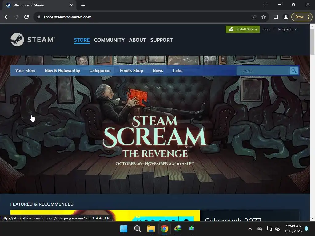Open the News section
Screen dimensions: 315x236
158,70
